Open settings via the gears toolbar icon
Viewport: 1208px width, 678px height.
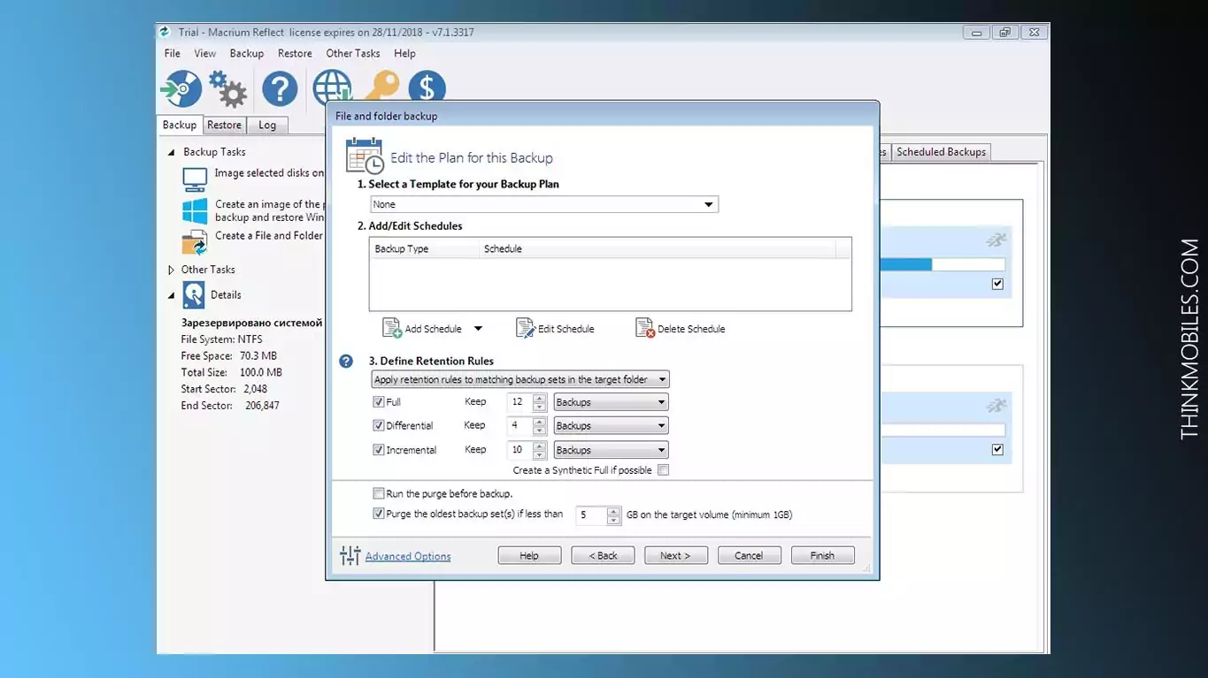[228, 89]
